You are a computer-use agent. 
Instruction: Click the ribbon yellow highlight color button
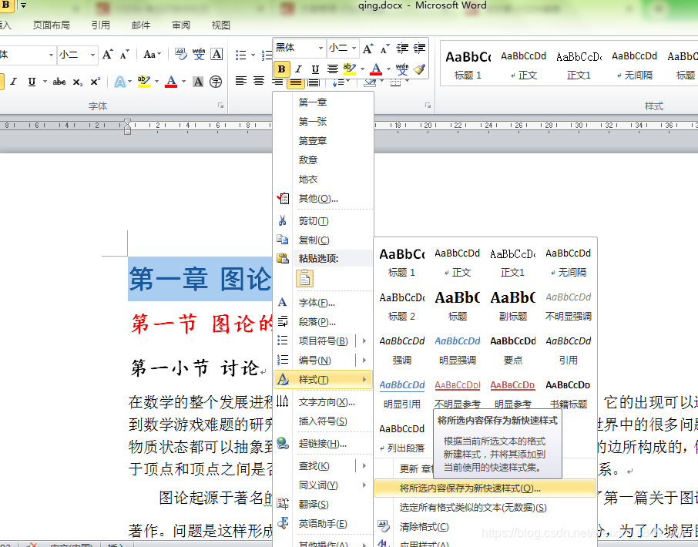point(144,82)
